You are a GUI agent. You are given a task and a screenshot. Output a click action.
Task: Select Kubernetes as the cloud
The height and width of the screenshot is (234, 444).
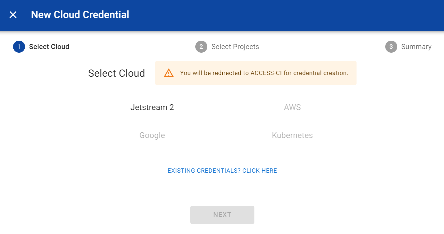click(x=292, y=135)
